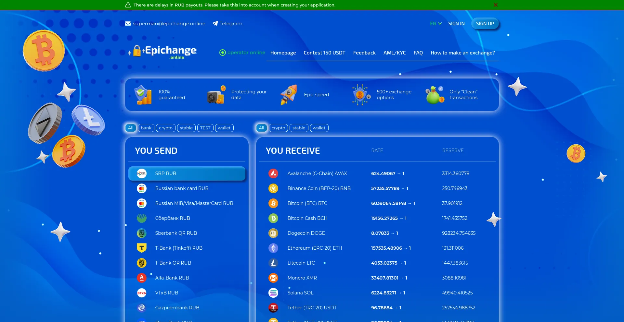Choose the Dogecoin DOGE icon
The height and width of the screenshot is (322, 624).
click(x=273, y=233)
